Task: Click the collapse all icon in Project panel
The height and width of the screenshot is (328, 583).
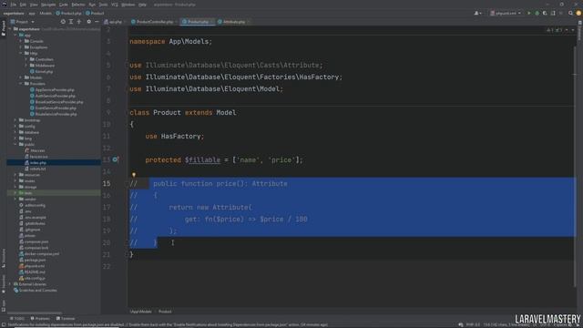Action: [79, 22]
